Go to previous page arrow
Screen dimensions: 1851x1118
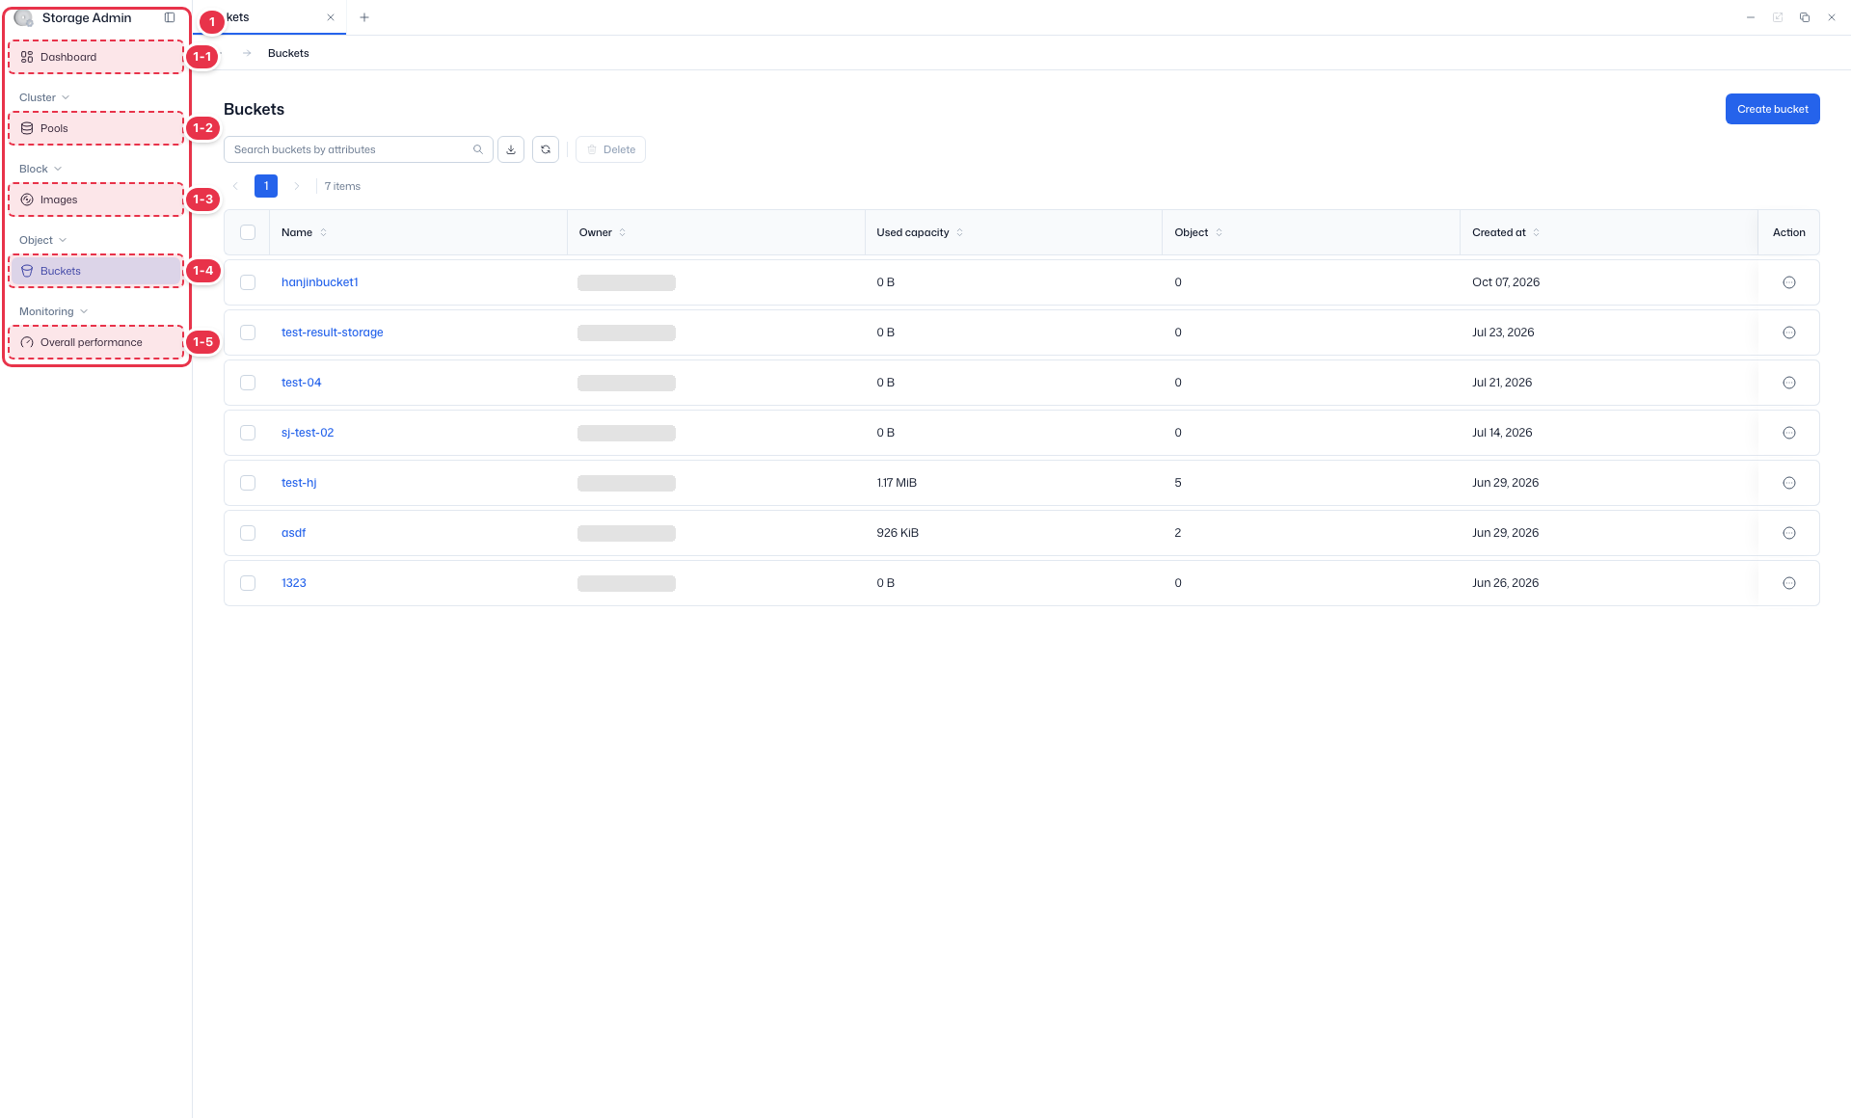pyautogui.click(x=235, y=186)
